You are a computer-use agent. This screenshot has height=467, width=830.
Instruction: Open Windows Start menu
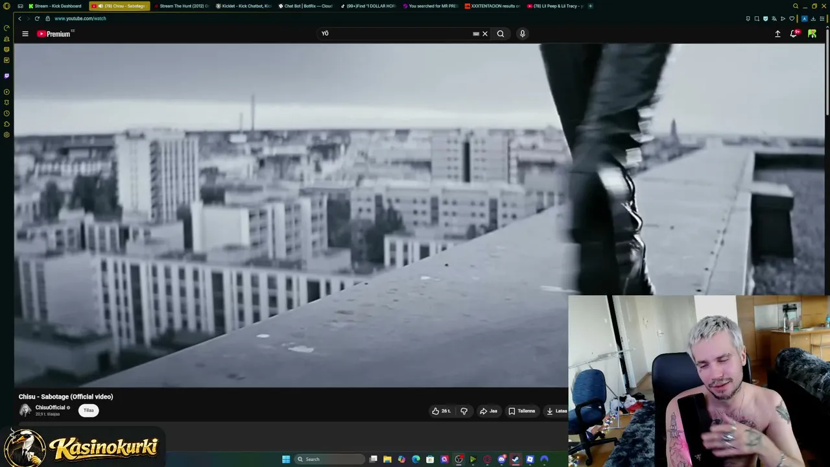coord(286,459)
